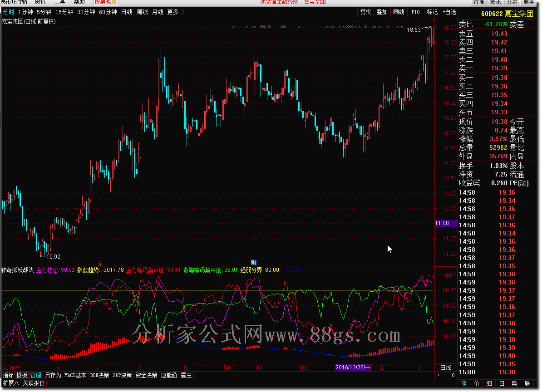Viewport: 542px width, 392px height.
Task: Open the 关联报价 related quotes tab
Action: (34, 383)
